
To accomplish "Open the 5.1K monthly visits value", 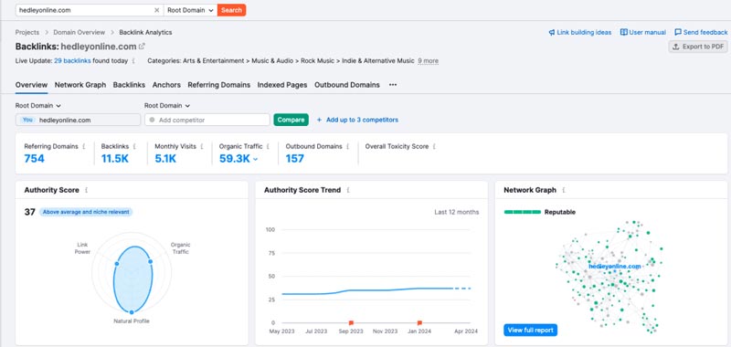I will [x=165, y=158].
